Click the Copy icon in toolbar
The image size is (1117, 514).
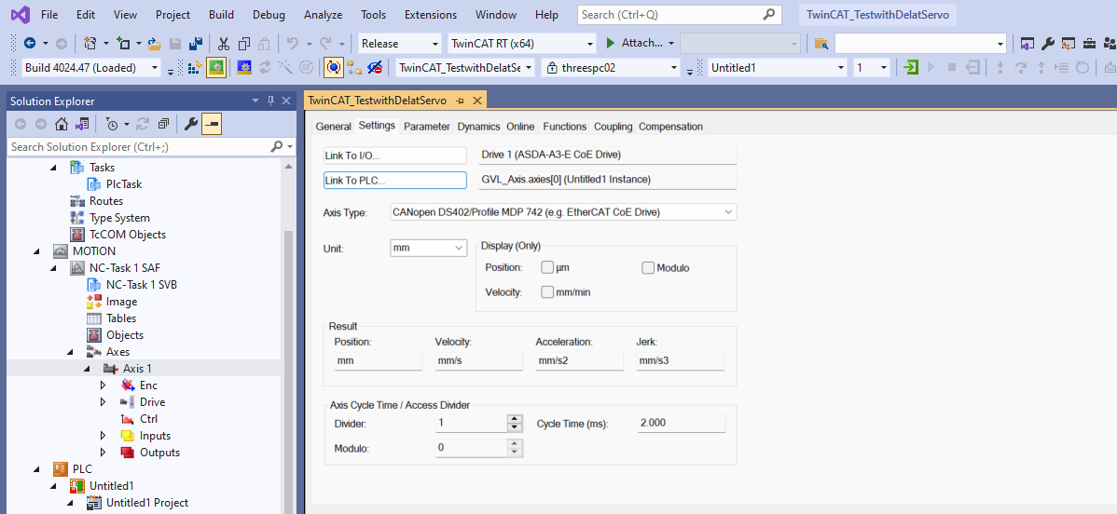[244, 44]
